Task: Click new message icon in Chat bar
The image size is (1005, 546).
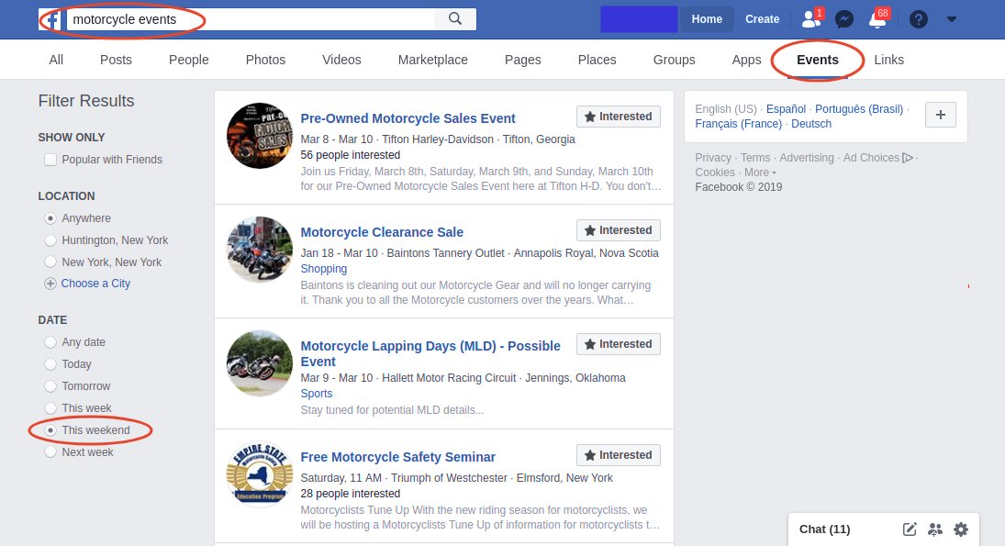Action: (x=910, y=529)
